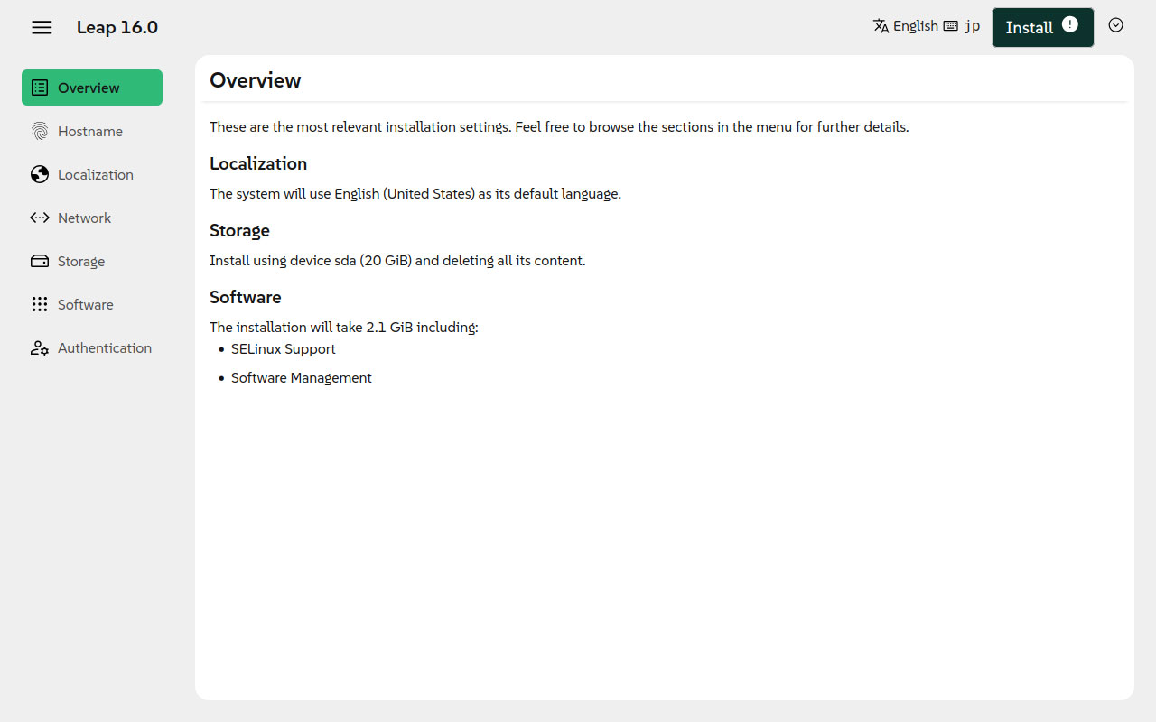Click the exclamation badge on Install button
The image size is (1156, 722).
coord(1070,24)
